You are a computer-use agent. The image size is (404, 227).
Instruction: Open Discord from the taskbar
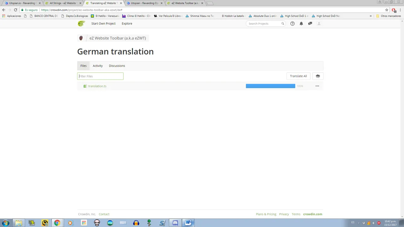[x=175, y=223]
